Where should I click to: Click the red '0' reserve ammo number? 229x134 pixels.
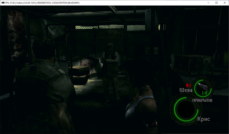[x=190, y=85]
